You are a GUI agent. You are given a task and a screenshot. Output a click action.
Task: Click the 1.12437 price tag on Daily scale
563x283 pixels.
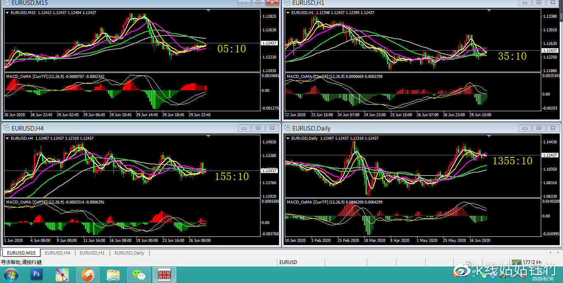(550, 155)
